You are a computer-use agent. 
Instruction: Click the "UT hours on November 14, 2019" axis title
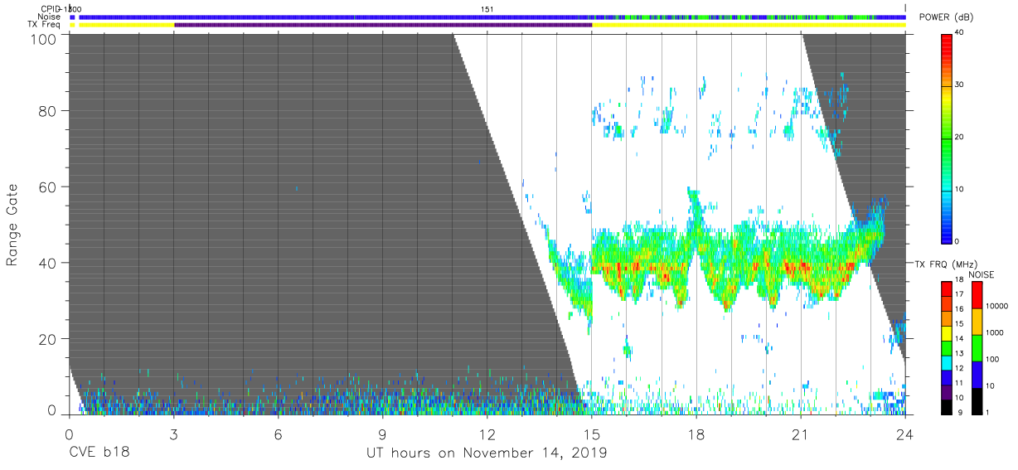point(487,453)
